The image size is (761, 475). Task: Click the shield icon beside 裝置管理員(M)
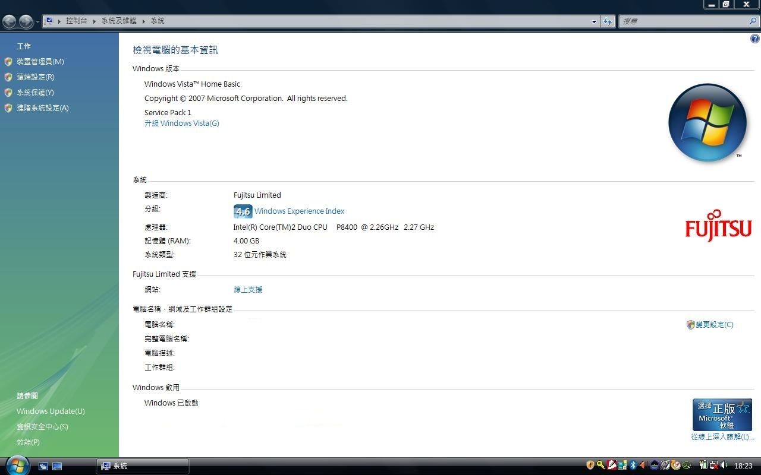tap(8, 62)
